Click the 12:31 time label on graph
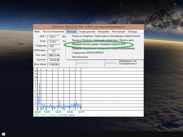Viewport: 183px width, 137px height. [x=81, y=112]
